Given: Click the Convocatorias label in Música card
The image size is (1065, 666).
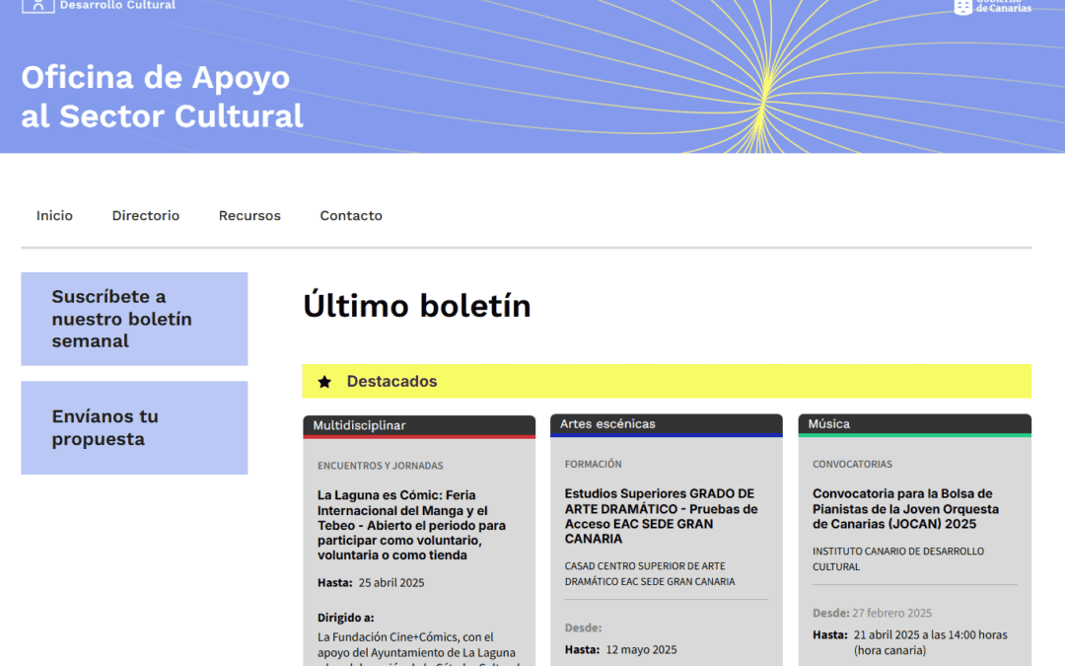Looking at the screenshot, I should tap(852, 464).
